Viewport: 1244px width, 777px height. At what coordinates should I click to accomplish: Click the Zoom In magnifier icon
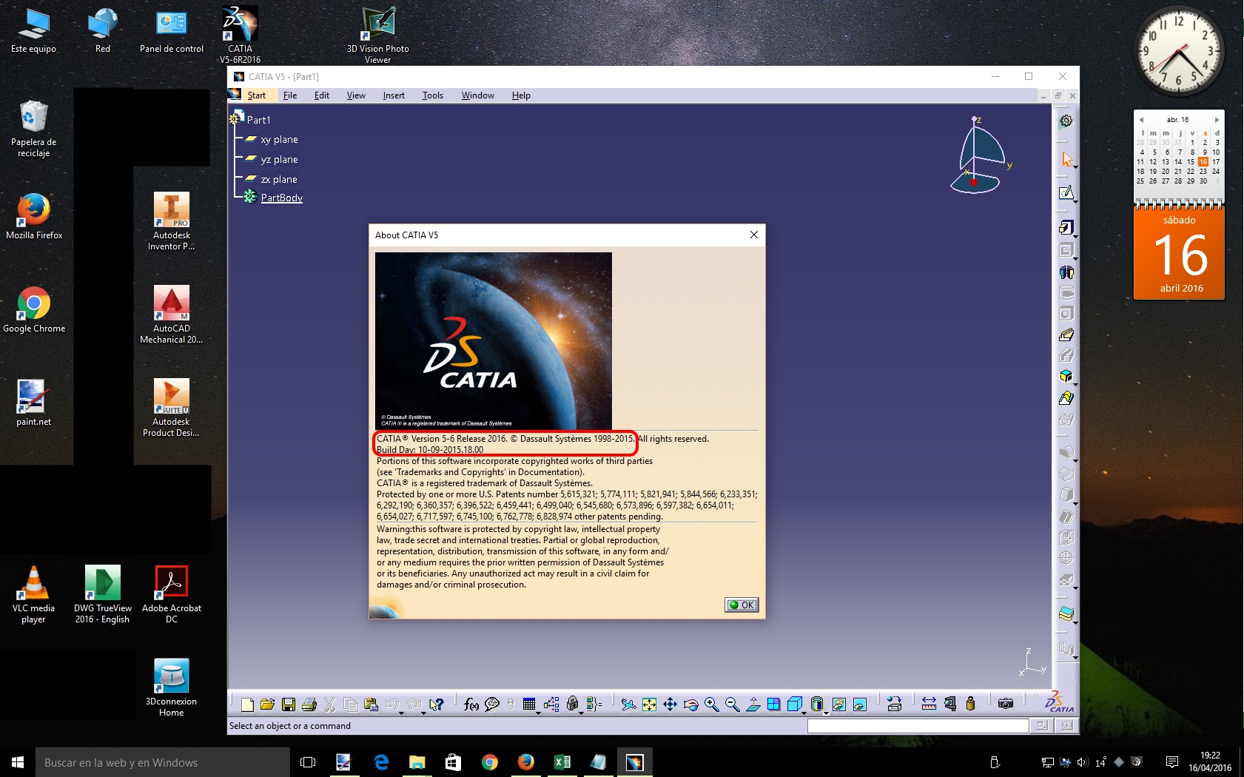(711, 704)
